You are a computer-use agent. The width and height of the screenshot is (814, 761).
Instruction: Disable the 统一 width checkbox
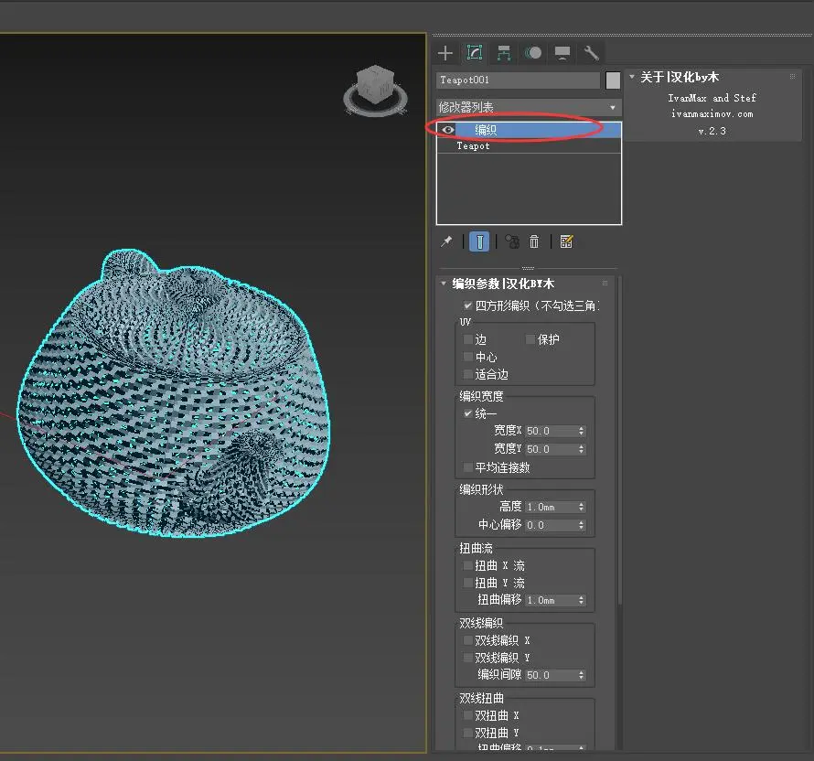coord(468,414)
